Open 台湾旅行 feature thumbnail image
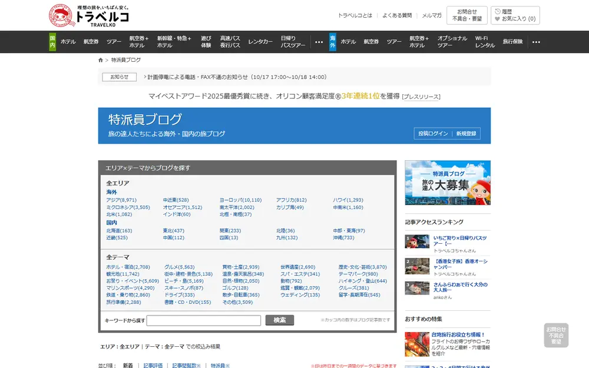The image size is (589, 368). coord(417,344)
